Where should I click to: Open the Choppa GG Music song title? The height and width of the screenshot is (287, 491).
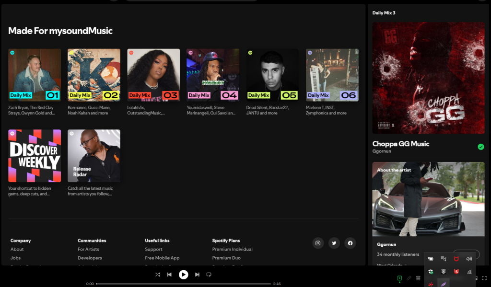(401, 144)
